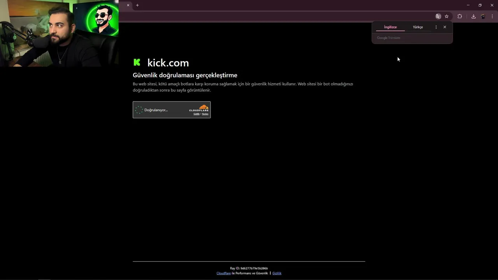This screenshot has height=280, width=498.
Task: Open the Downloads icon in toolbar
Action: tap(473, 16)
